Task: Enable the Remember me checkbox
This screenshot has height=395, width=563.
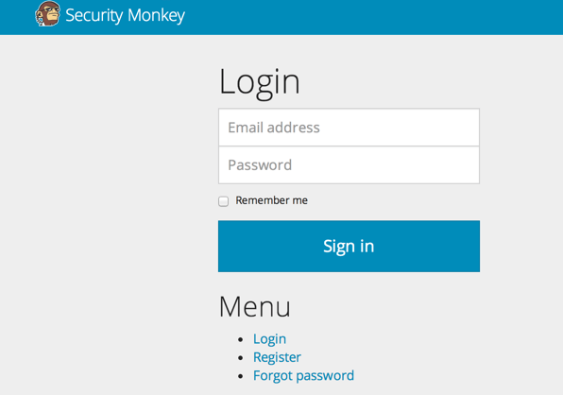Action: pos(223,201)
